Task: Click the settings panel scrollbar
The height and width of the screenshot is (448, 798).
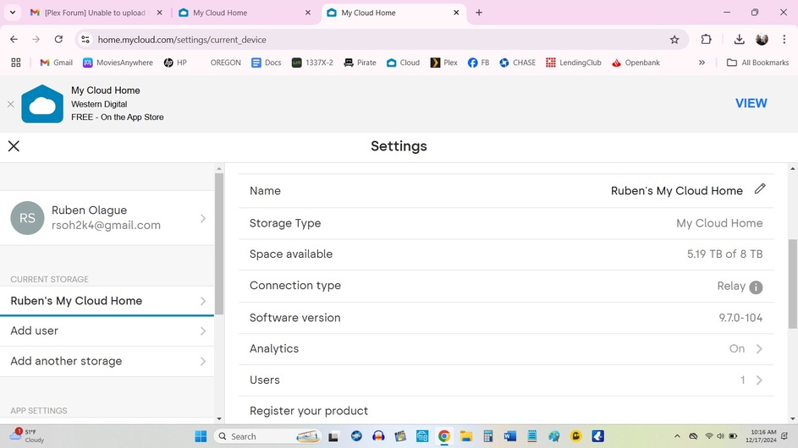Action: click(x=792, y=284)
